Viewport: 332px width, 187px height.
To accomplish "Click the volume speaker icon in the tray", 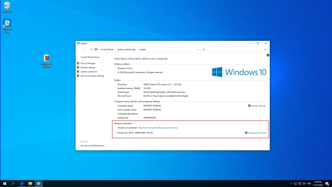I will tap(304, 183).
